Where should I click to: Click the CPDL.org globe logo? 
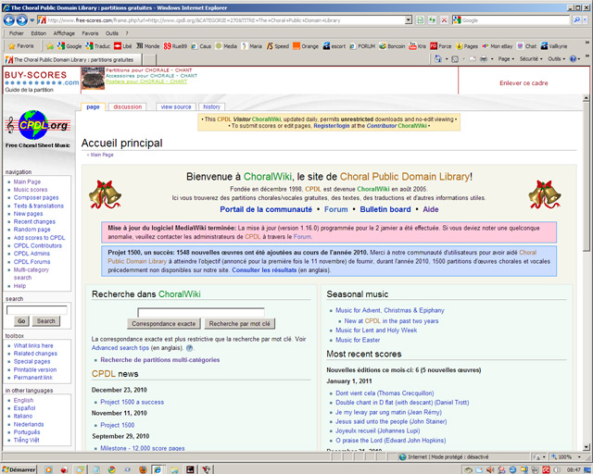(38, 125)
